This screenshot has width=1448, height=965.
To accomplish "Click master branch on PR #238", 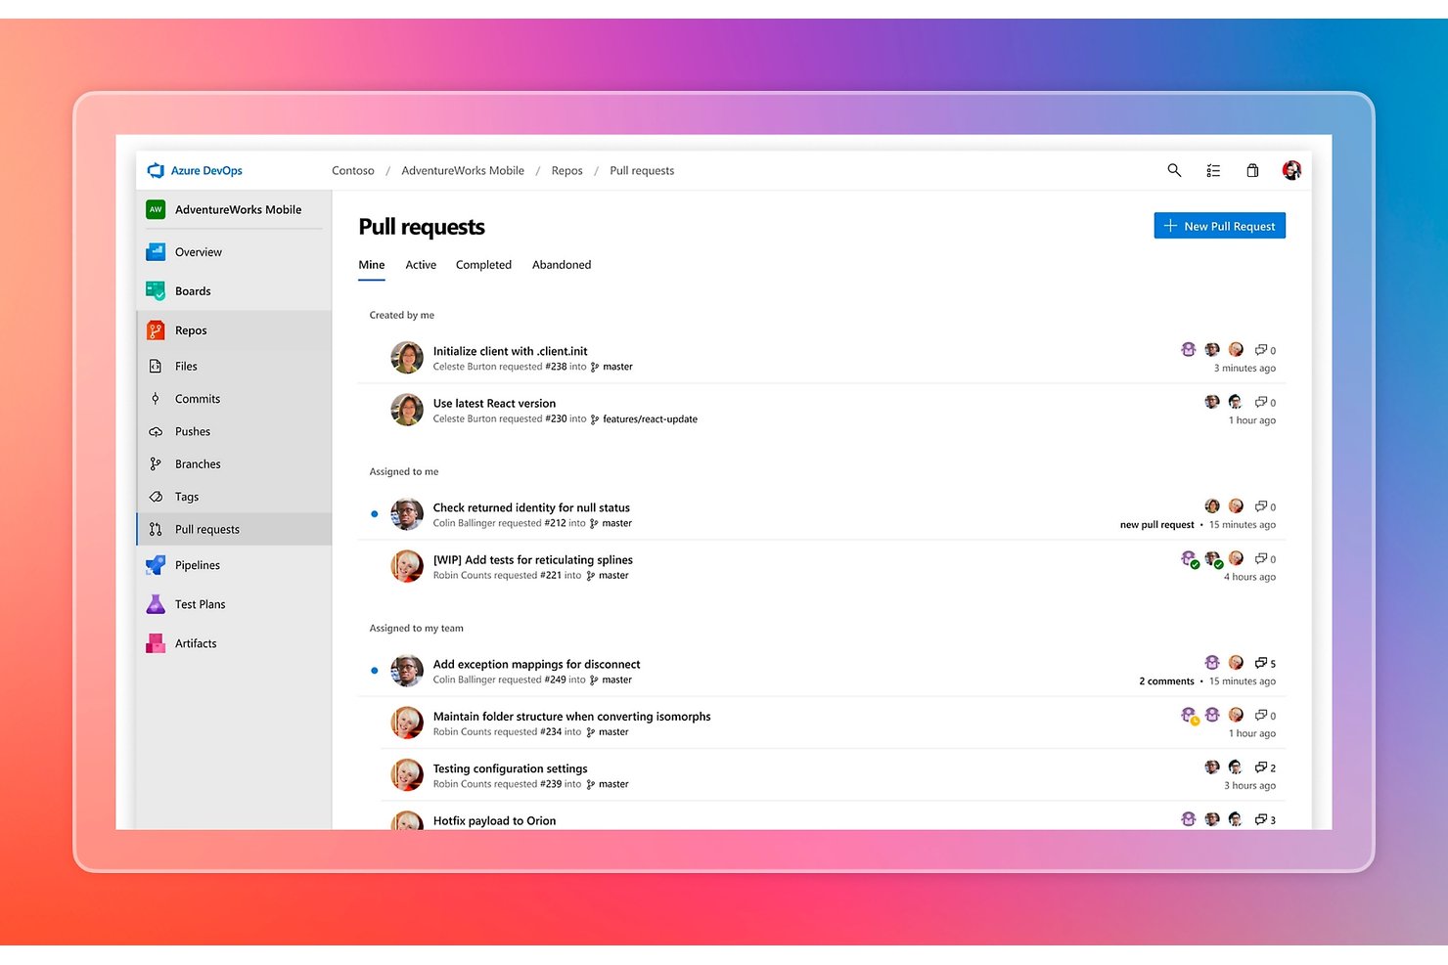I will pos(617,367).
